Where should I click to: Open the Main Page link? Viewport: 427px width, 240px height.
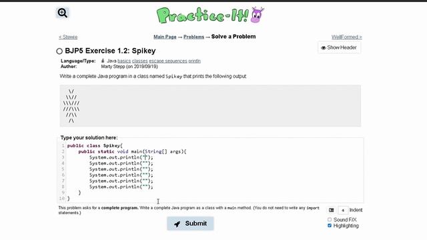[165, 37]
